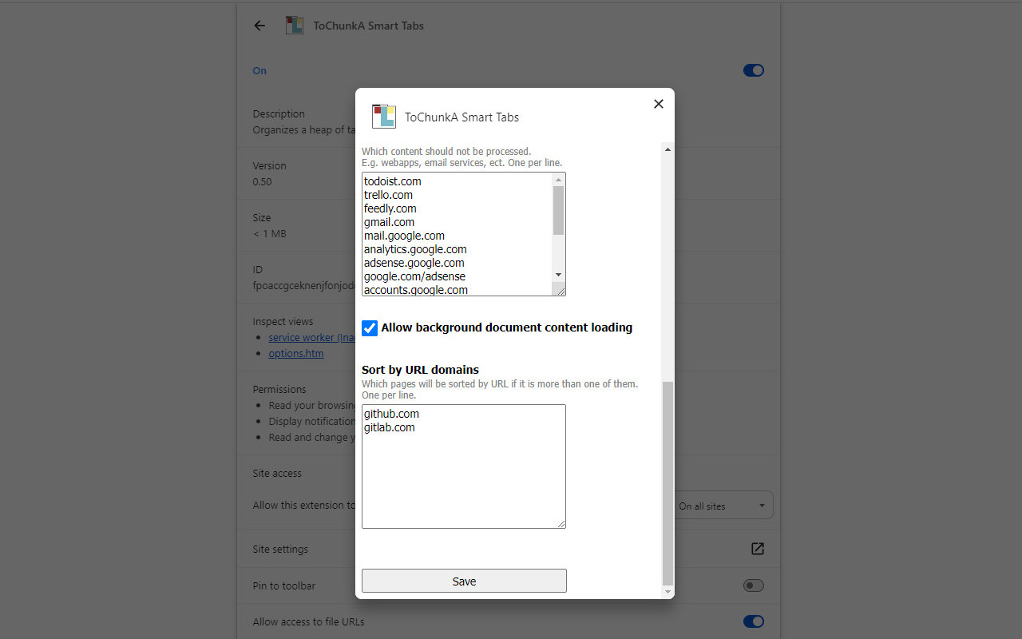This screenshot has width=1022, height=639.
Task: Enable Pin to toolbar toggle
Action: click(753, 585)
